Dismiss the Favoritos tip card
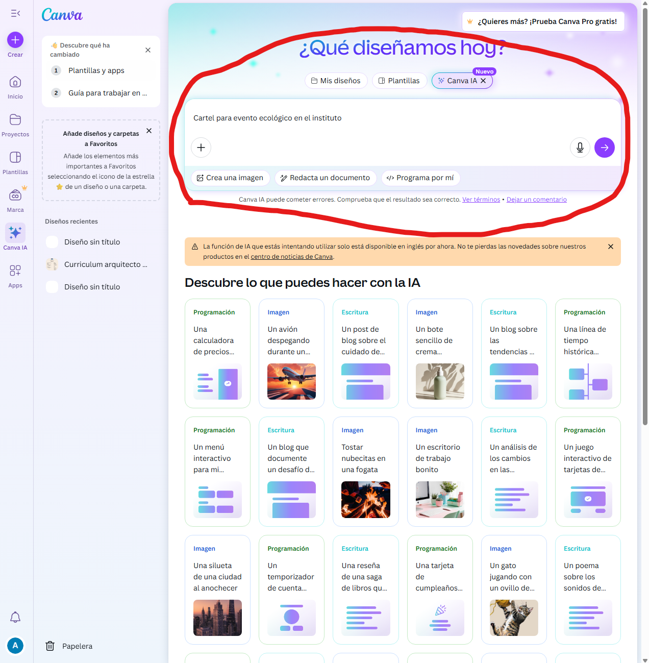649x663 pixels. [149, 131]
